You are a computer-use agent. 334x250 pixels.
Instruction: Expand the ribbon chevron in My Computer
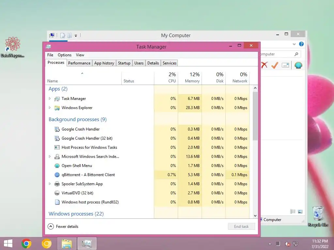tap(294, 44)
